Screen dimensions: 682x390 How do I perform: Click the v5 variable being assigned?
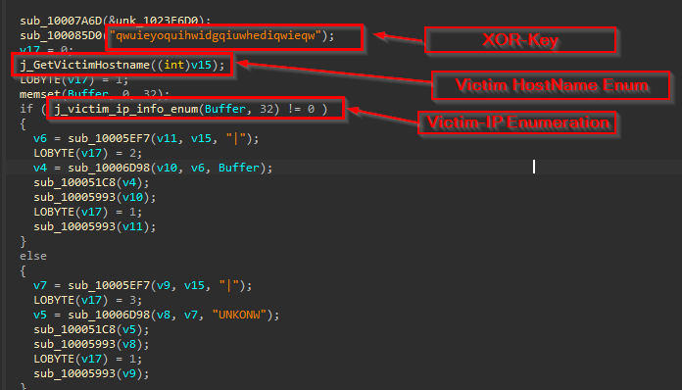pyautogui.click(x=40, y=315)
